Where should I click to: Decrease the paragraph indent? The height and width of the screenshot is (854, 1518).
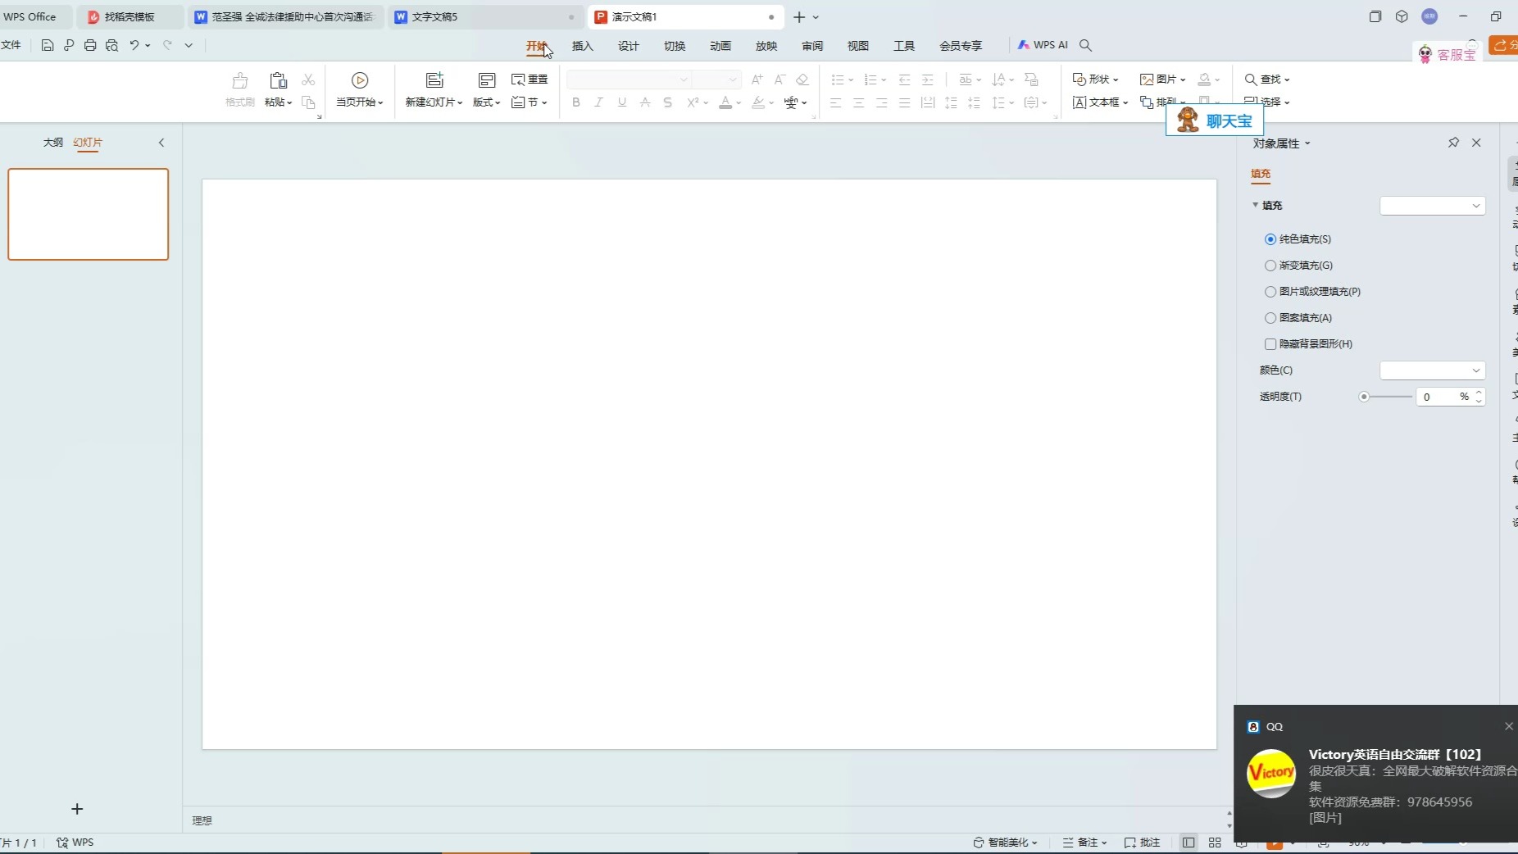click(905, 79)
